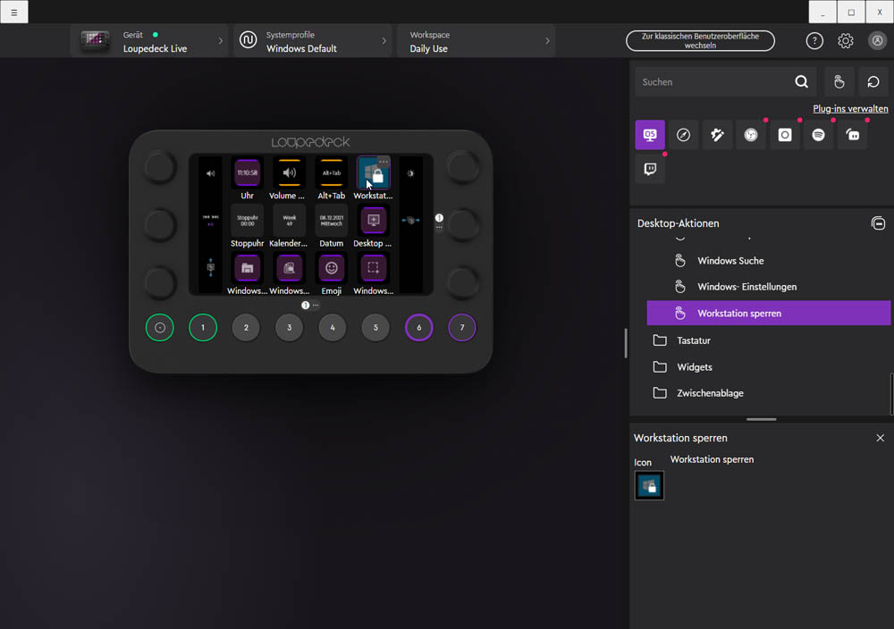Open the Plug-ins verwalten link

[x=850, y=108]
